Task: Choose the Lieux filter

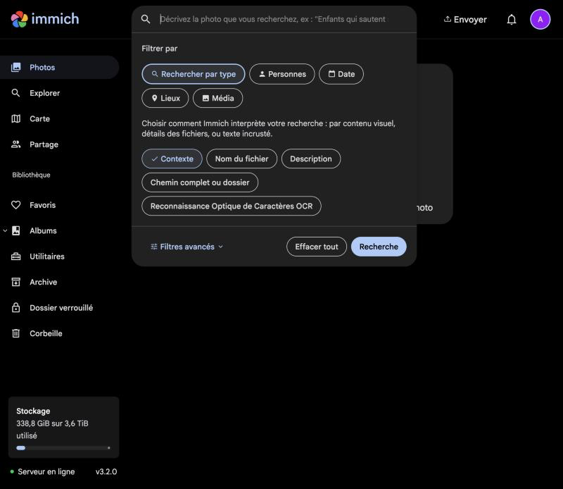Action: pos(165,98)
